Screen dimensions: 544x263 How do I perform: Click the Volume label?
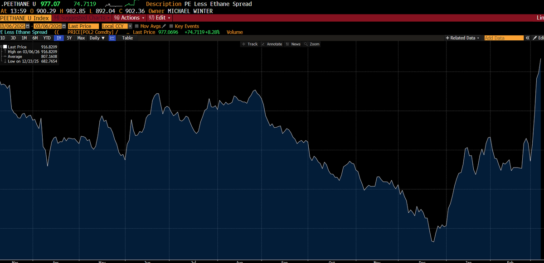click(234, 32)
